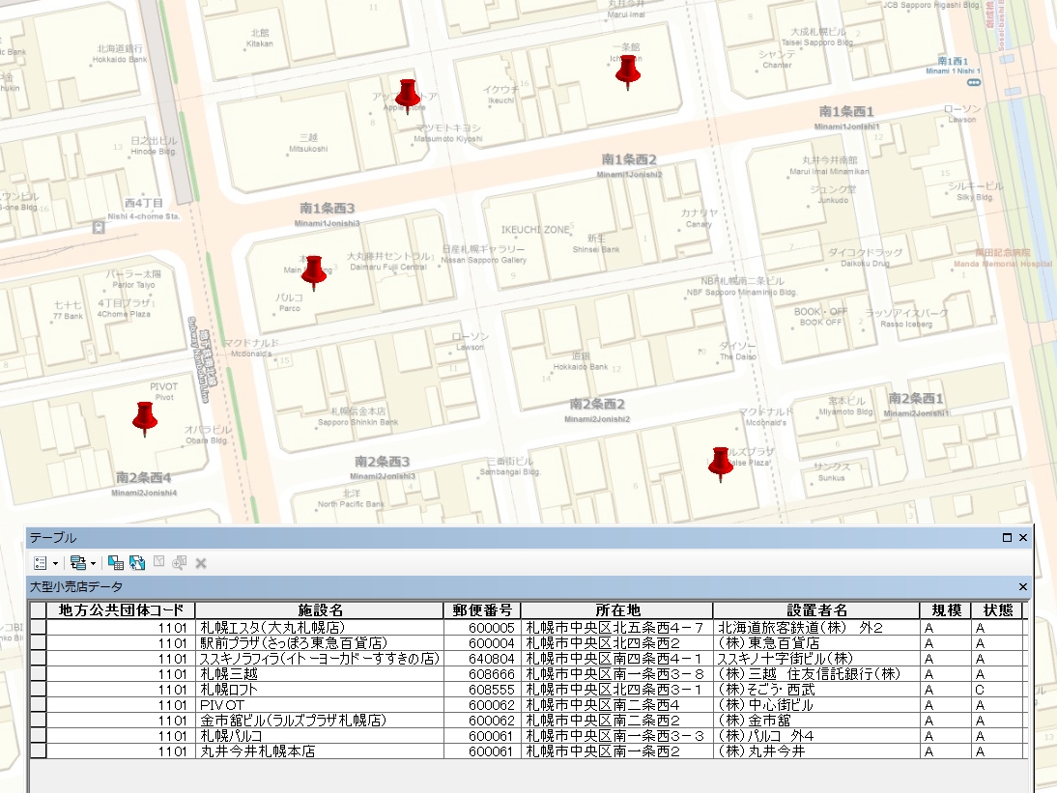Select the row for 札幌エスタ(大丸札幌店) via row selector
The height and width of the screenshot is (793, 1057).
(x=39, y=627)
